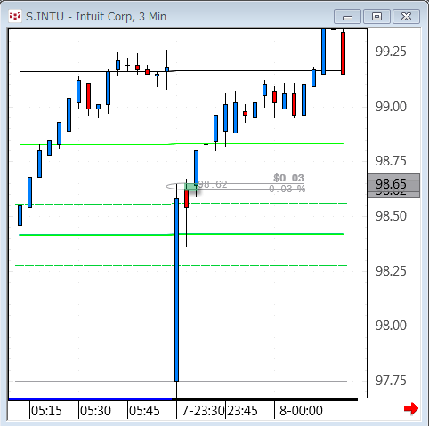Click the 98.25 price axis label

[391, 271]
